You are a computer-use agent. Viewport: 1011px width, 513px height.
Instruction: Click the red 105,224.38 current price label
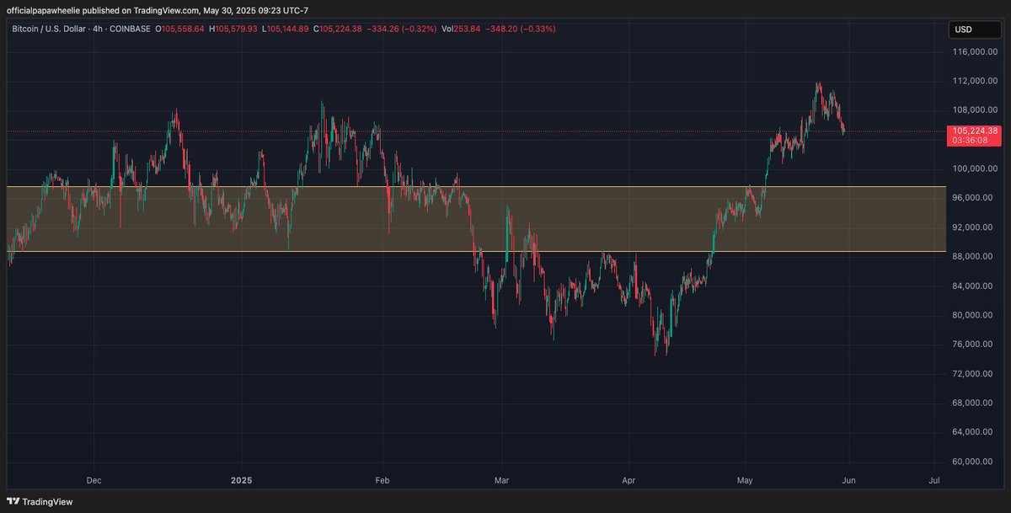point(975,131)
